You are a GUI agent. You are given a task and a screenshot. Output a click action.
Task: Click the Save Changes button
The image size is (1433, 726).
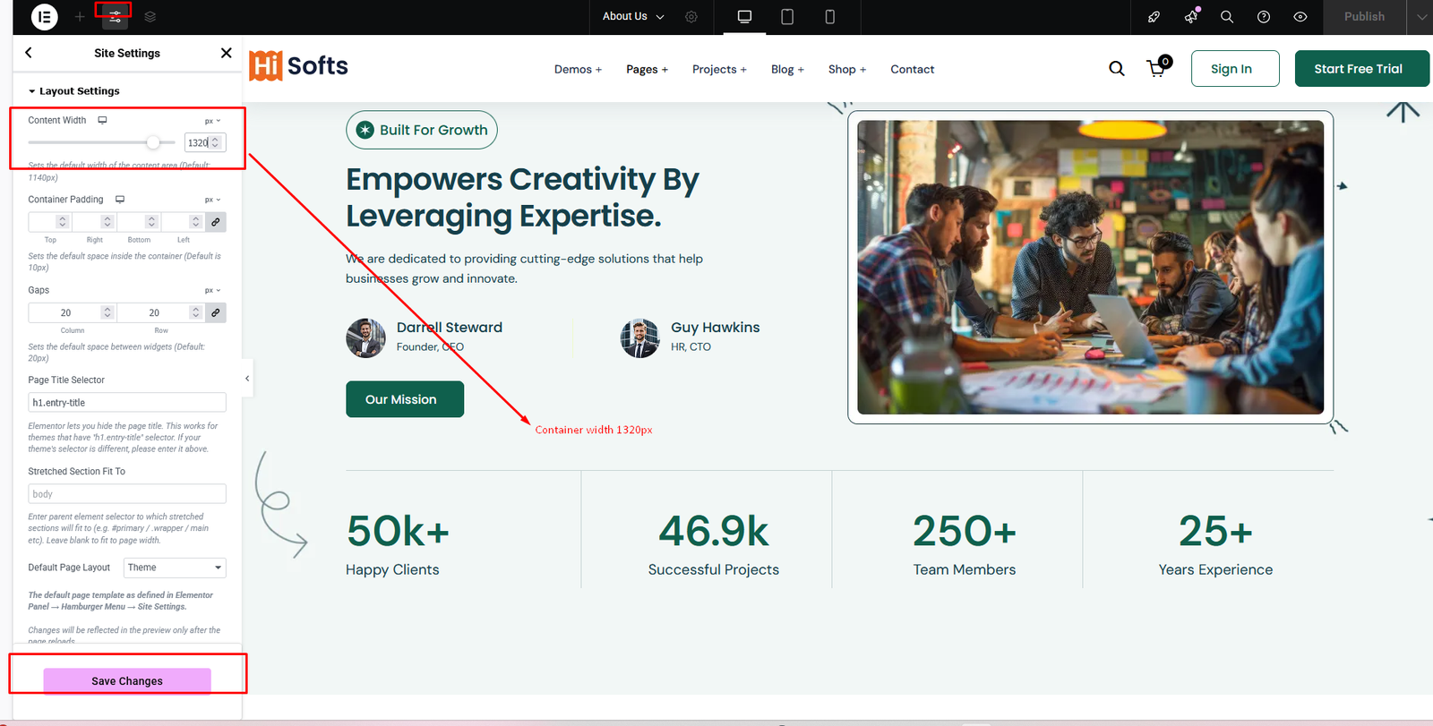click(127, 681)
